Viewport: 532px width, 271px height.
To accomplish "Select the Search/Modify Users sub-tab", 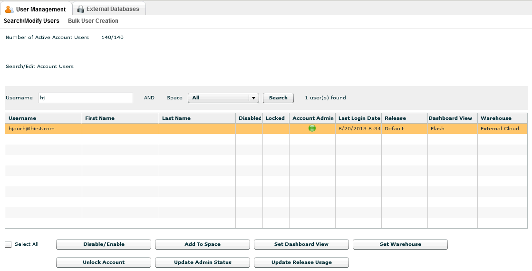I will (31, 21).
